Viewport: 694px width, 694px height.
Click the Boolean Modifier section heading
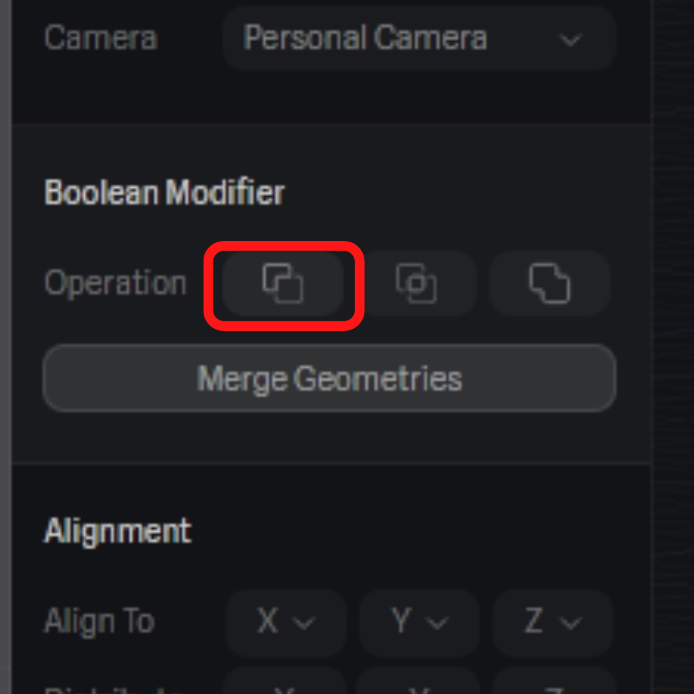coord(165,193)
